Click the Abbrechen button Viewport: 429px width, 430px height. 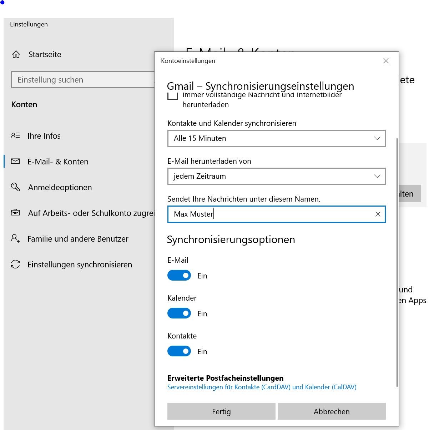pos(332,411)
